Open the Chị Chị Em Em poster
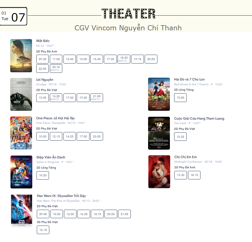This screenshot has height=242, width=252. [x=159, y=172]
